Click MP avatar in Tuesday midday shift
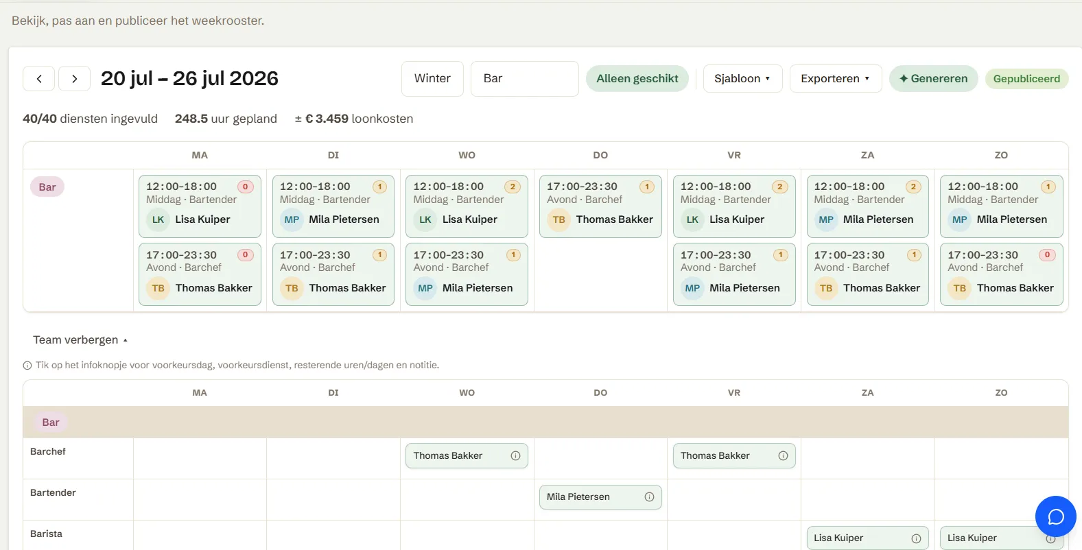The height and width of the screenshot is (550, 1082). pyautogui.click(x=292, y=219)
